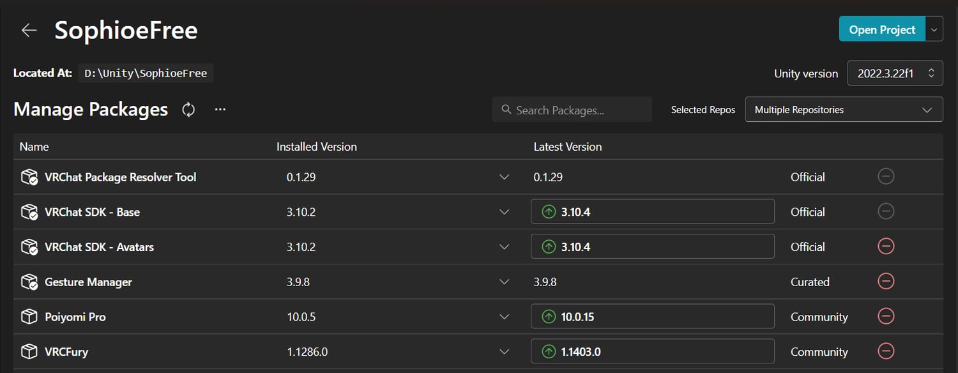Select the Gesture Manager name
Screen dimensions: 958x373
coord(88,282)
